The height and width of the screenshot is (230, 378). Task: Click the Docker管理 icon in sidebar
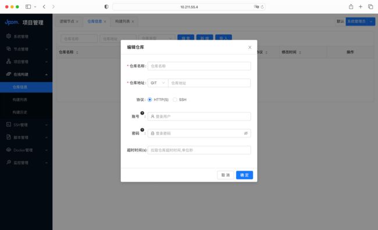point(9,150)
